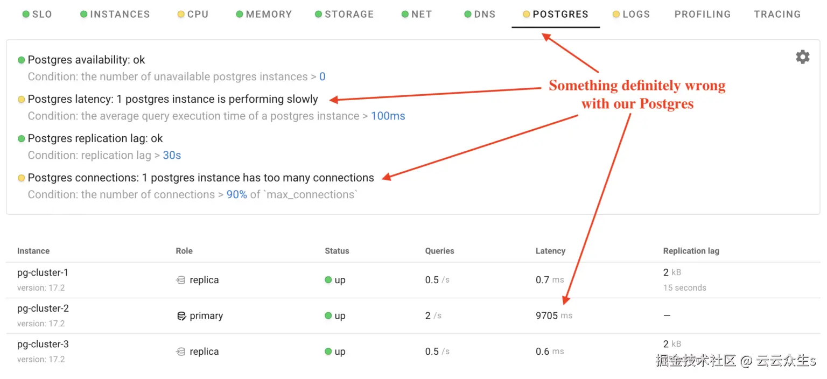827x379 pixels.
Task: Click the unavailable instances threshold 0
Action: pyautogui.click(x=322, y=77)
